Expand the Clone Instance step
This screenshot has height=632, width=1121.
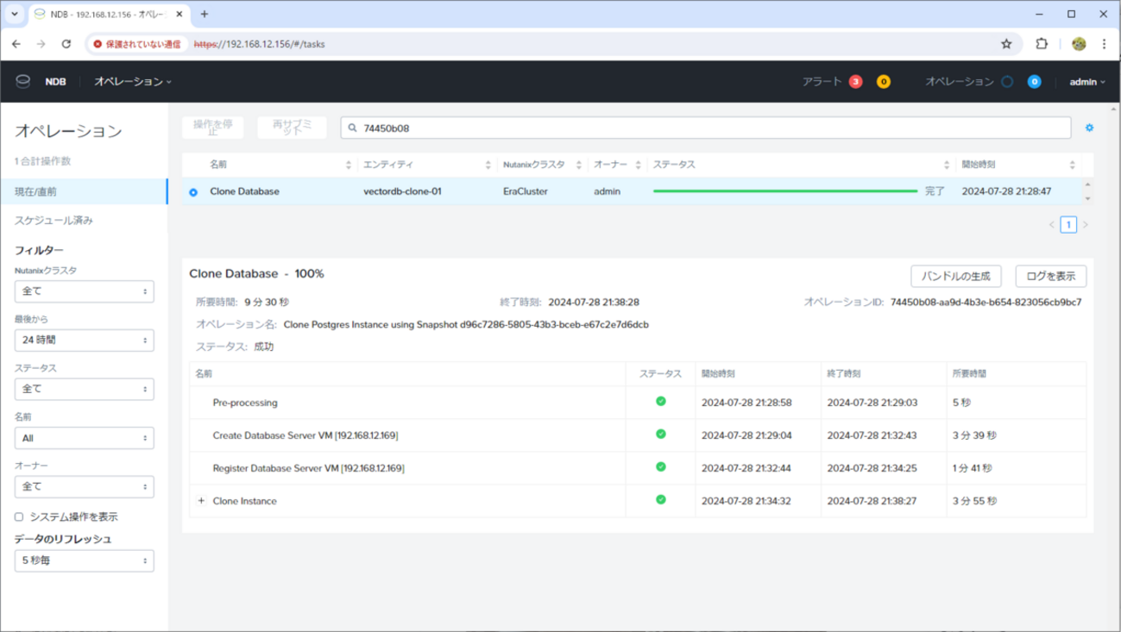point(201,501)
